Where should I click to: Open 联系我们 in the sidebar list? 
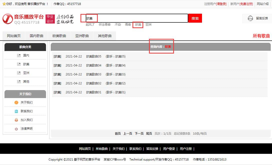click(x=26, y=111)
